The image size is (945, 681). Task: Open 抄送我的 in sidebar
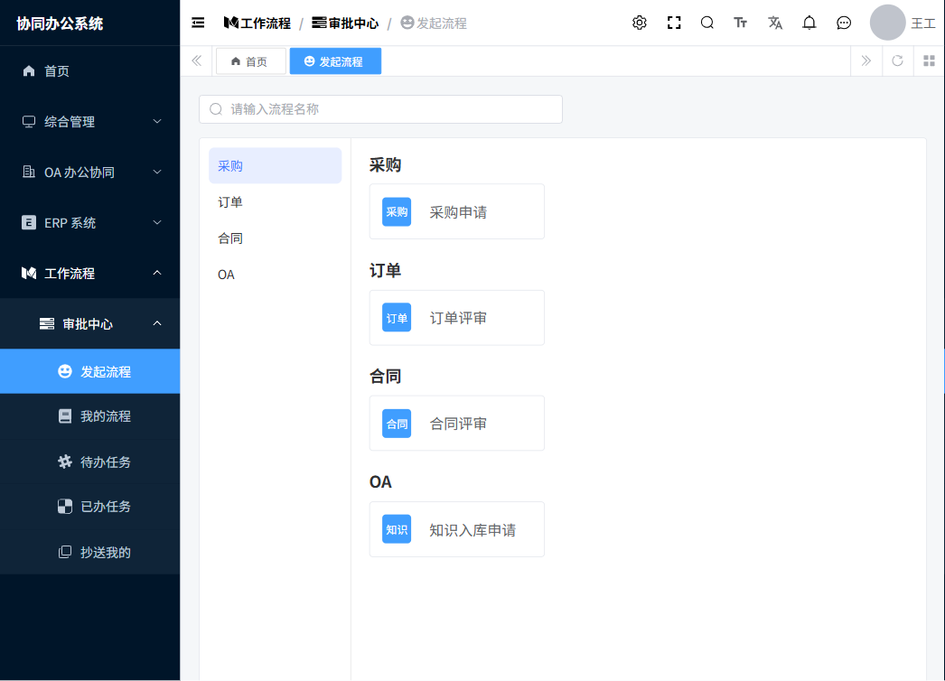click(89, 552)
